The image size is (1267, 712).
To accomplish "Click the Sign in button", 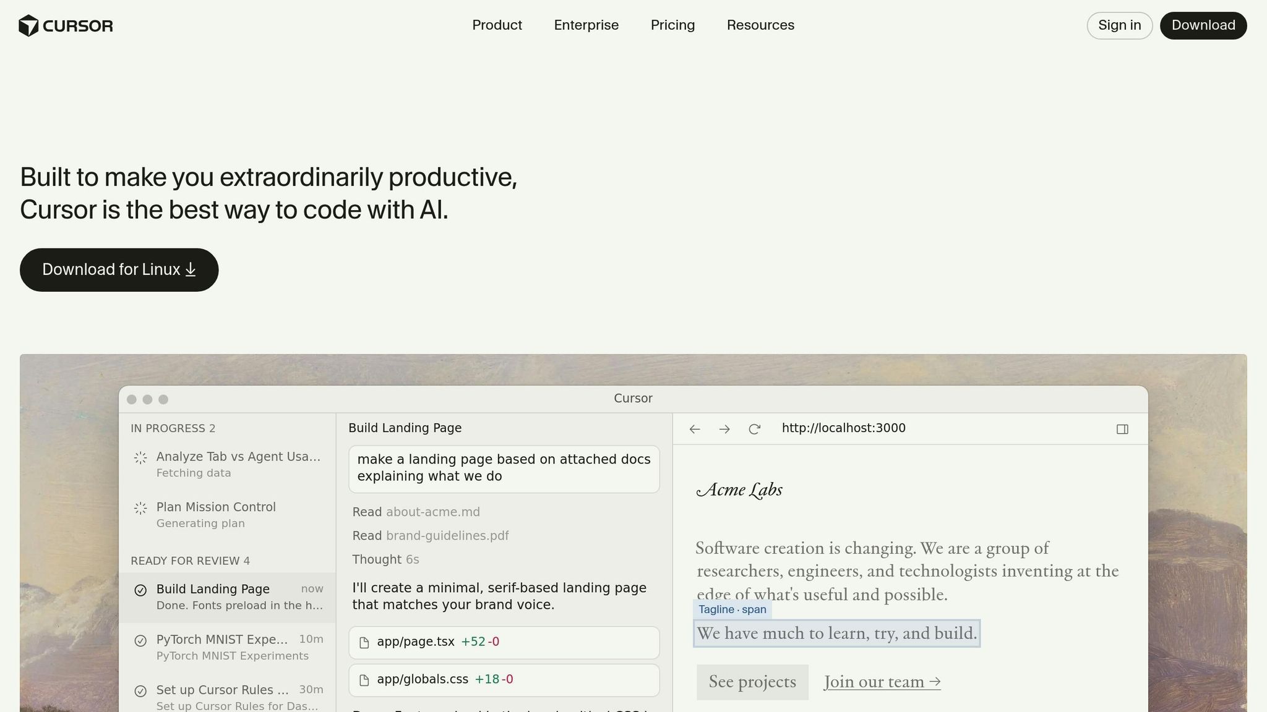I will (x=1119, y=25).
